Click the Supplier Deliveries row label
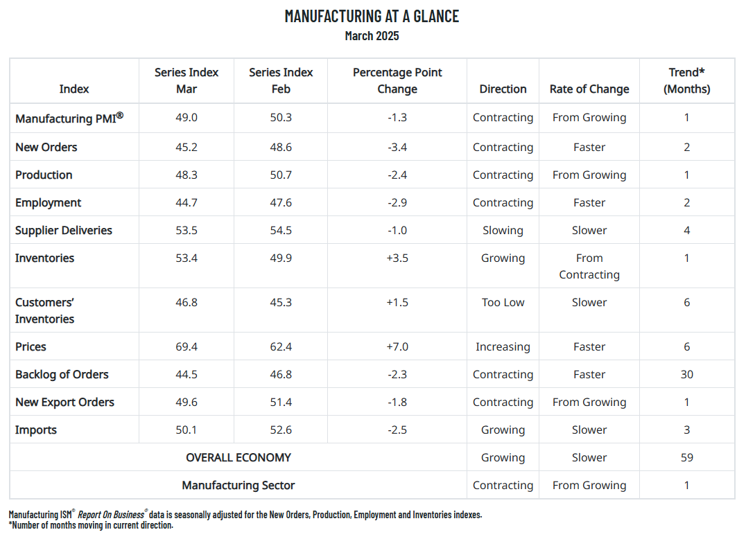746x539 pixels. coord(64,231)
